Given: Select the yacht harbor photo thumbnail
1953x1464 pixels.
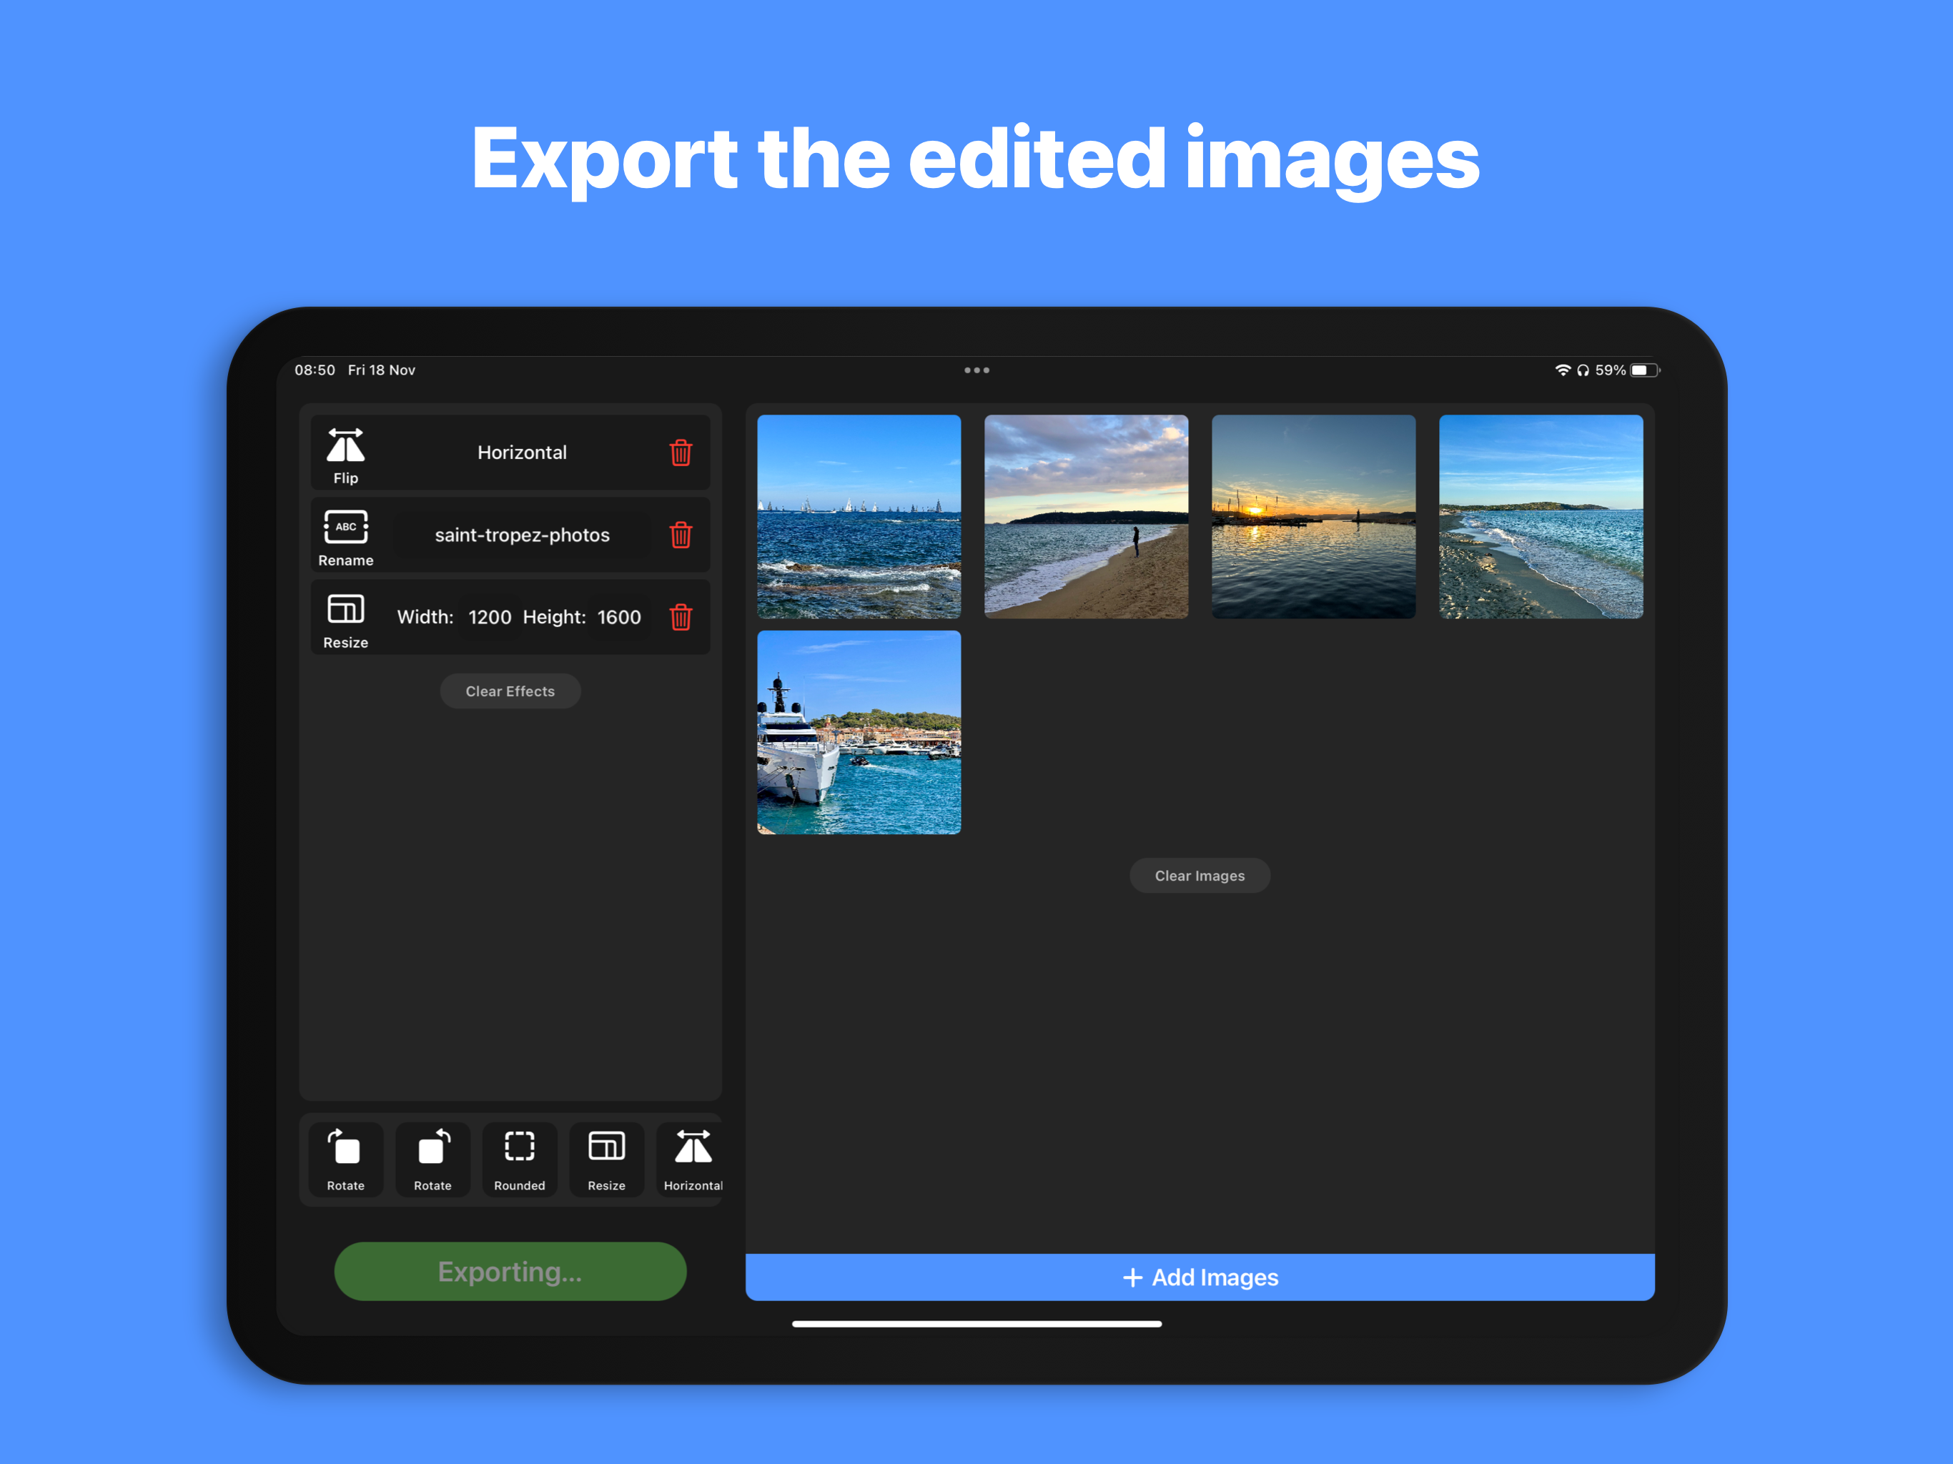Looking at the screenshot, I should coord(859,732).
